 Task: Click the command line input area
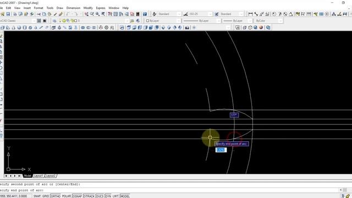click(x=169, y=190)
